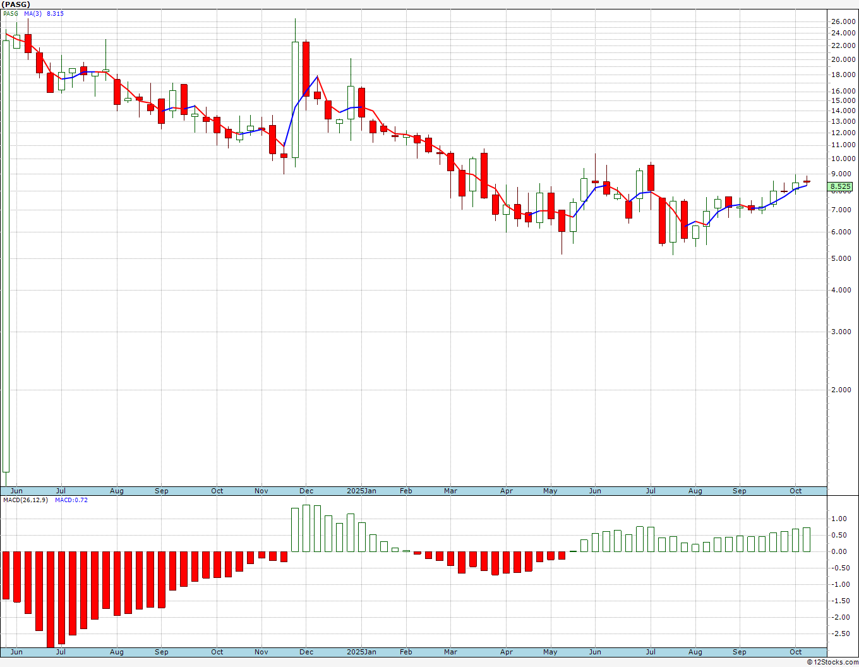The height and width of the screenshot is (667, 859).
Task: Select the 5.000 price axis label
Action: pyautogui.click(x=843, y=258)
